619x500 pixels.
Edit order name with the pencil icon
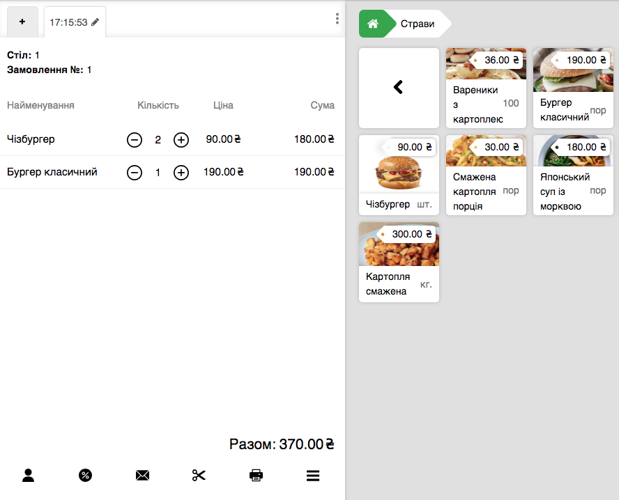95,22
